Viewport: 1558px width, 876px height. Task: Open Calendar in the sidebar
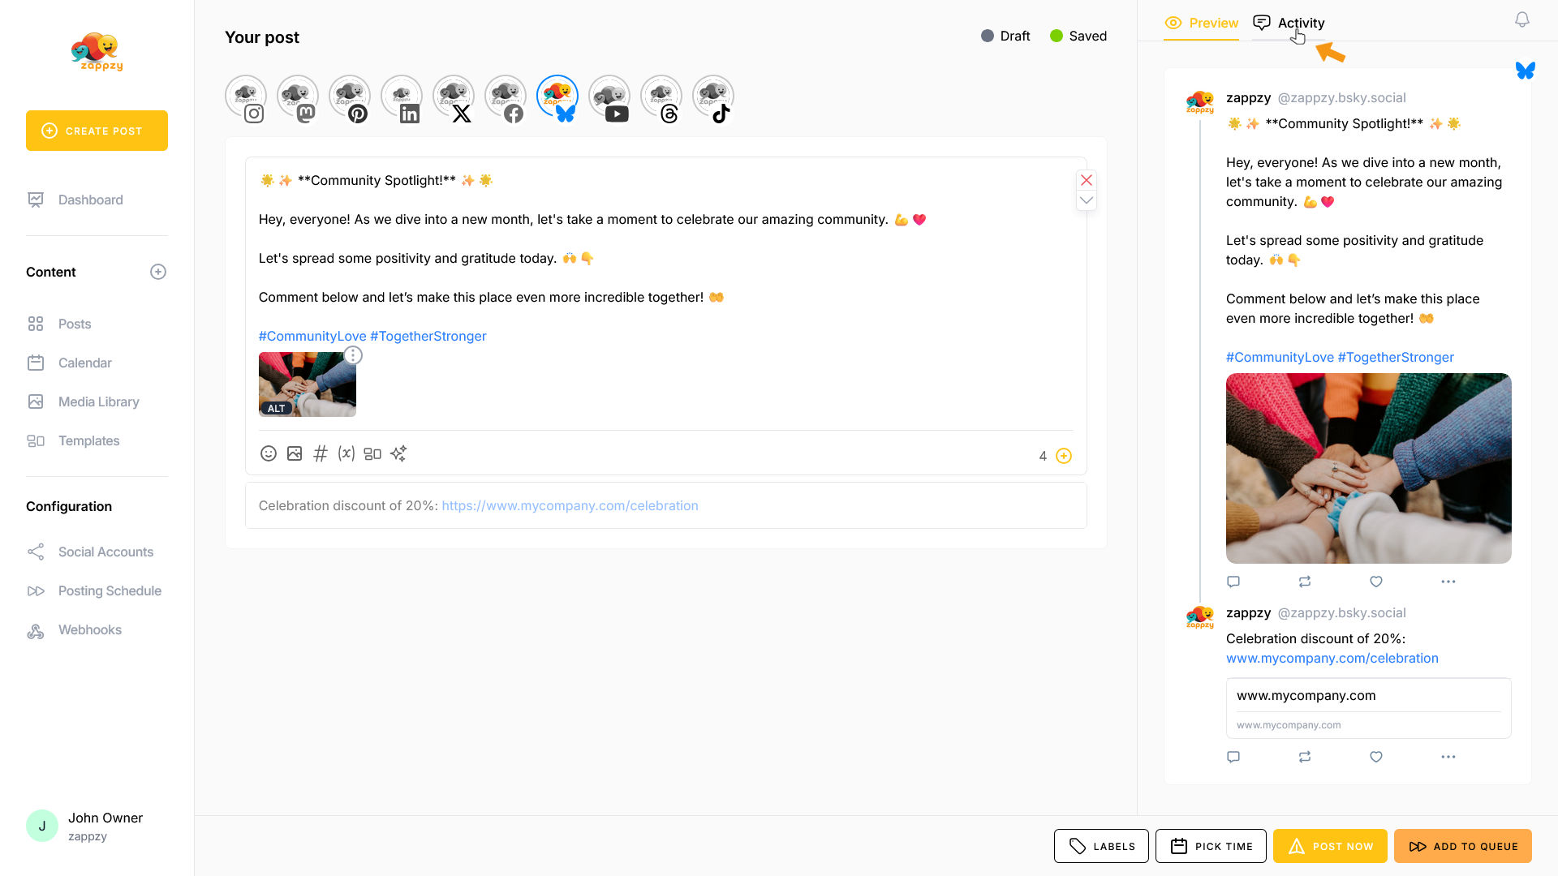tap(85, 363)
